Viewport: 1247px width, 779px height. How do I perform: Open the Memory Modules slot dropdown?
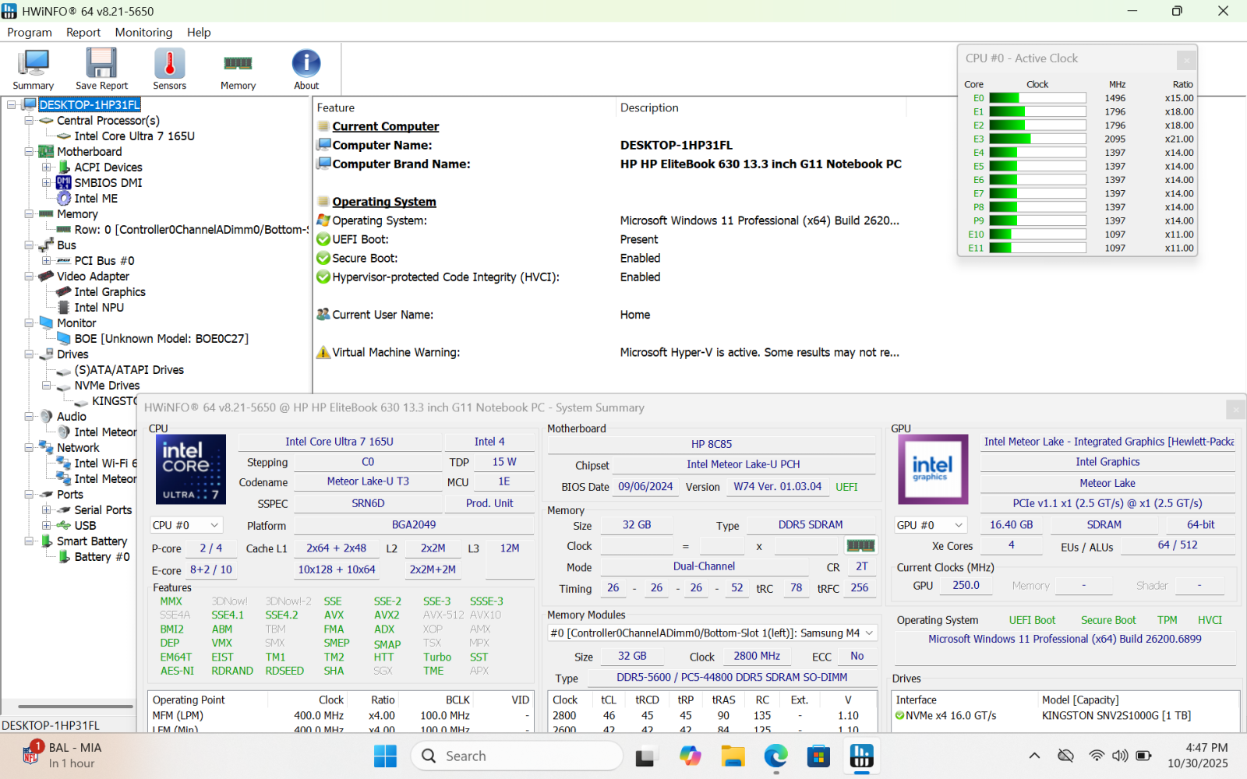tap(712, 633)
